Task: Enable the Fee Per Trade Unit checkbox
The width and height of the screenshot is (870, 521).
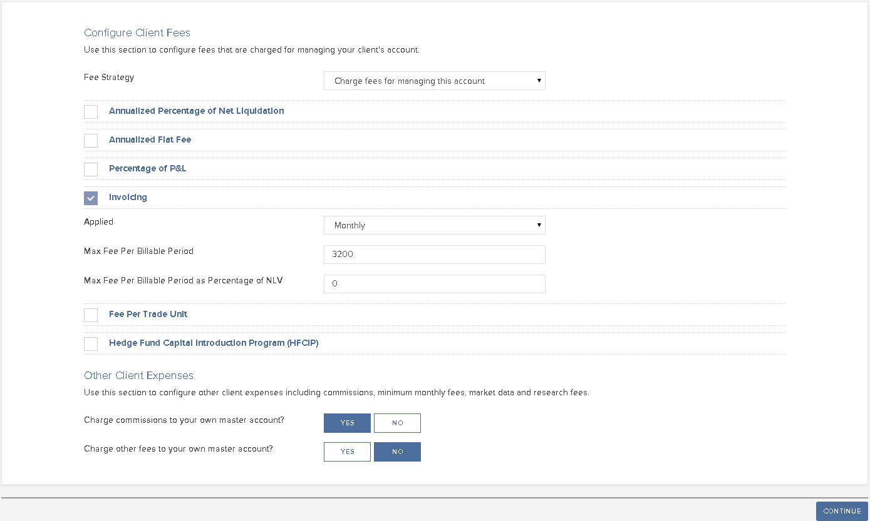Action: (91, 315)
